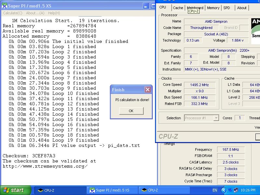This screenshot has width=260, height=195.
Task: Switch to the Cache tab in CPU-Z
Action: [178, 8]
